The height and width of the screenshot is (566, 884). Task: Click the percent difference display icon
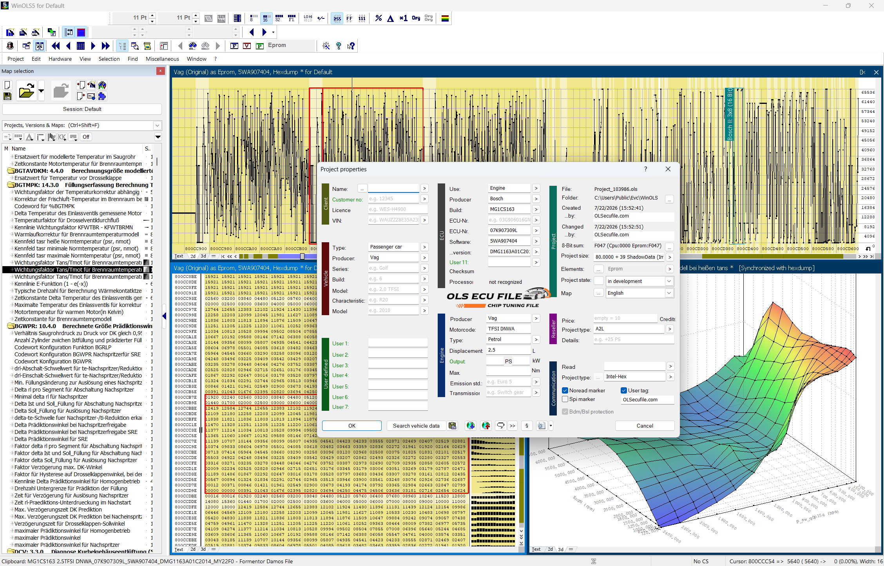click(379, 18)
